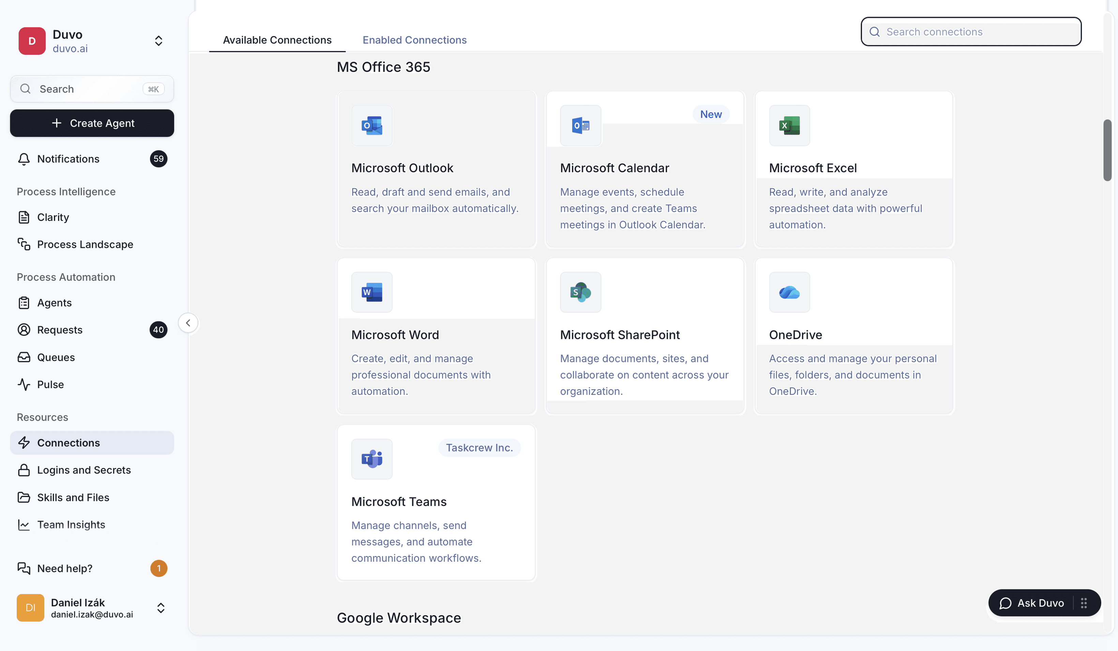Click the Search connections field
Viewport: 1118px width, 651px height.
[971, 31]
